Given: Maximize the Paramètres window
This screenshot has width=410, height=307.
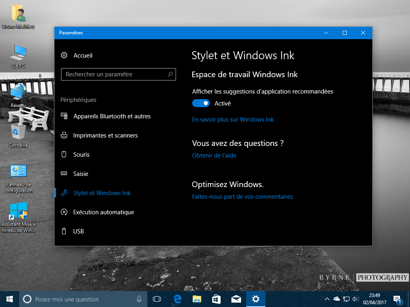Looking at the screenshot, I should (x=345, y=33).
